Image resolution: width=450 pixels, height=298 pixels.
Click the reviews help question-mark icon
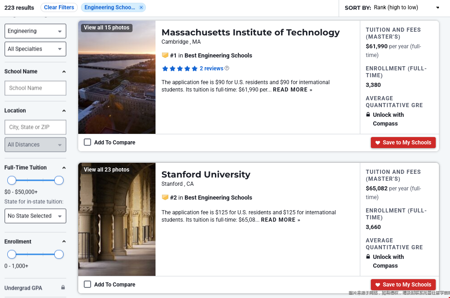coord(227,68)
